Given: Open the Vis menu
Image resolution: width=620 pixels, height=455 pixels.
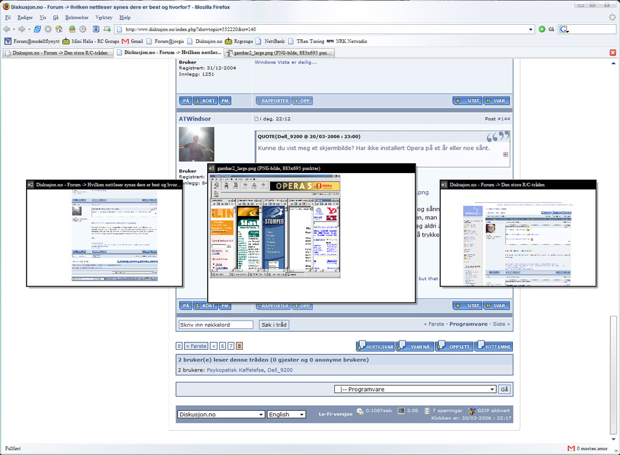Looking at the screenshot, I should [x=43, y=18].
